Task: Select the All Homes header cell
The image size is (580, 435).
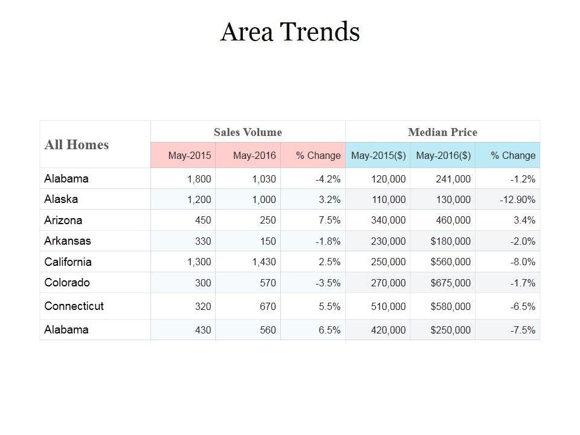Action: [95, 144]
